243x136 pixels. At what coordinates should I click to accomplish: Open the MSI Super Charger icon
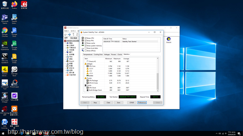pyautogui.click(x=5, y=97)
